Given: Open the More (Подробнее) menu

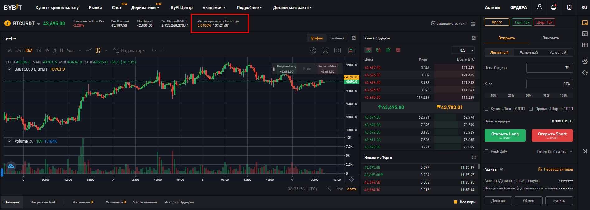Looking at the screenshot, I should tap(249, 7).
